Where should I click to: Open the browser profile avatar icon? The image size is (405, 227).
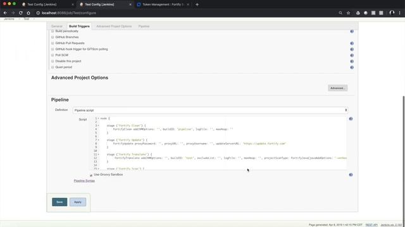click(392, 13)
